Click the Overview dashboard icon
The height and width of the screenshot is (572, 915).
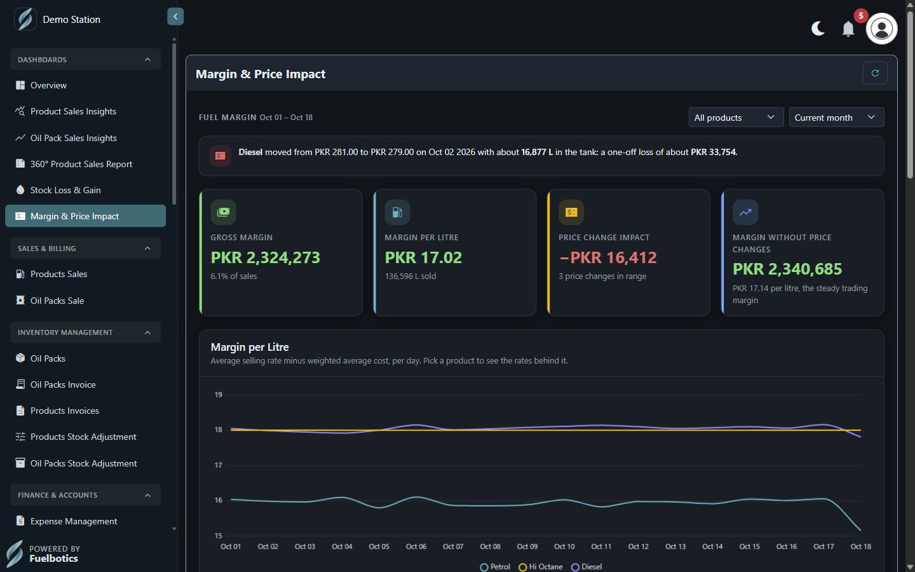(x=20, y=85)
